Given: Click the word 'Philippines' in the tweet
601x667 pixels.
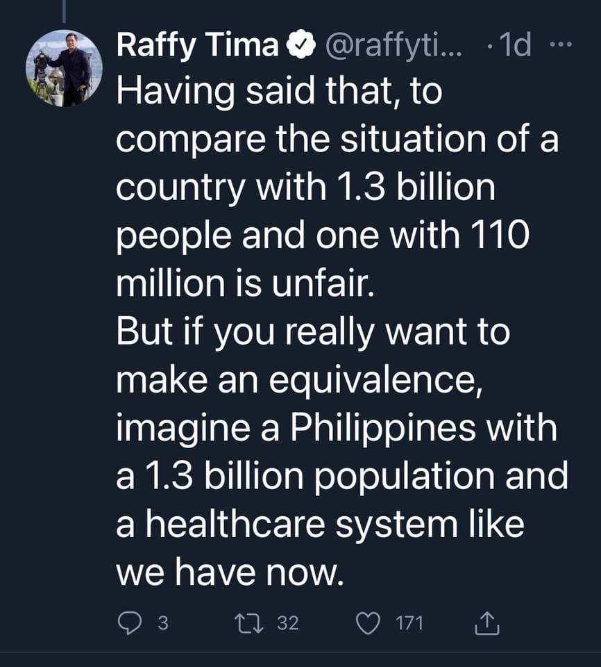Looking at the screenshot, I should pyautogui.click(x=382, y=429).
